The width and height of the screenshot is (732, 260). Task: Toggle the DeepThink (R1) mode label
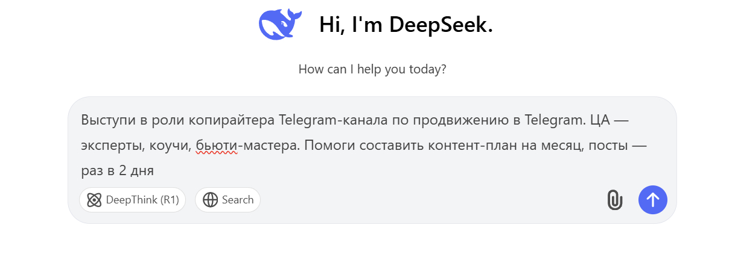click(x=142, y=200)
